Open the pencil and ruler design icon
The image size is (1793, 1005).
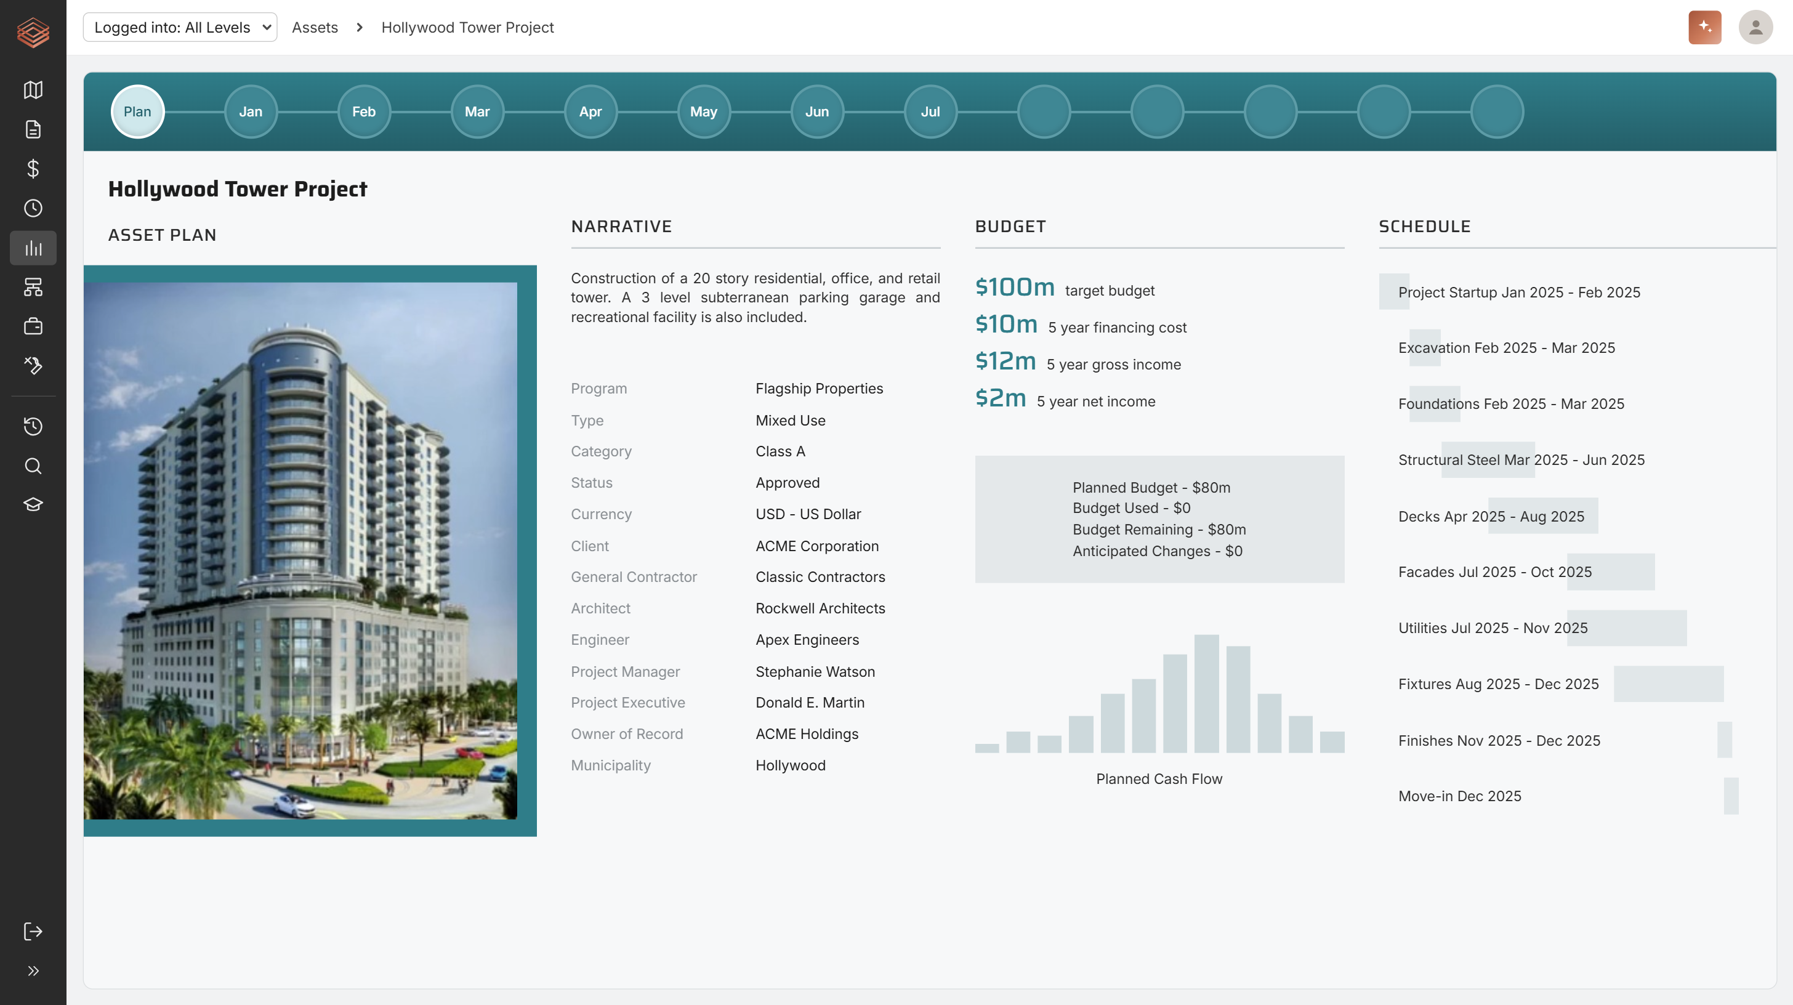click(x=33, y=365)
